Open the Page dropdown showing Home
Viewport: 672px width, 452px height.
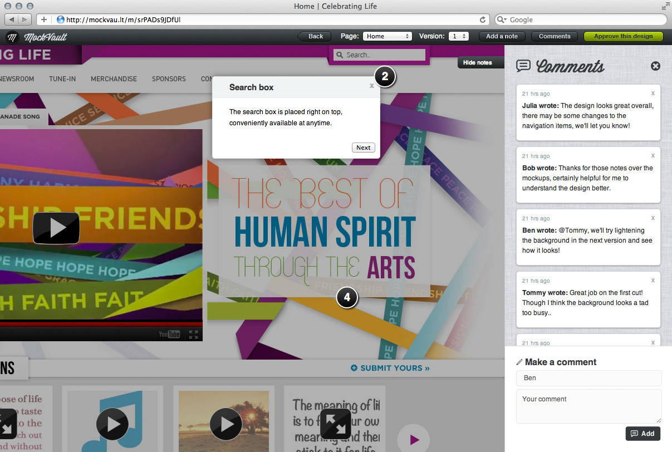[x=387, y=36]
